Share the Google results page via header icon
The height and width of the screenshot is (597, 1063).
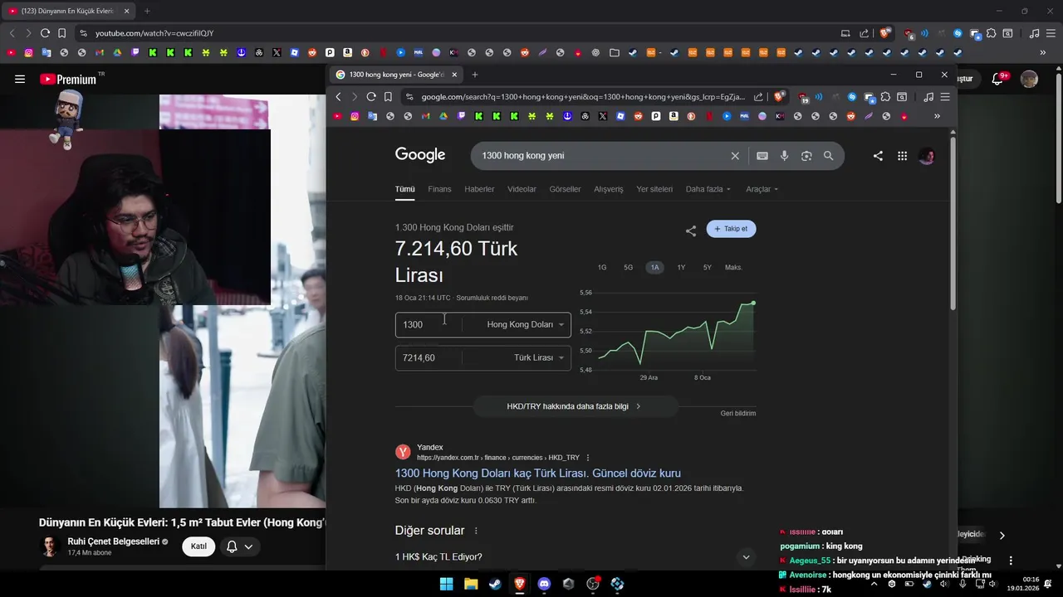(878, 156)
